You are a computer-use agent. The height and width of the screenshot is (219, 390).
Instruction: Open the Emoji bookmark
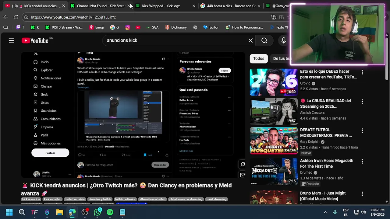[97, 27]
